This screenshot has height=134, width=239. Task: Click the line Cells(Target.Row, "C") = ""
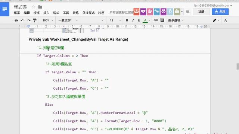81,88
